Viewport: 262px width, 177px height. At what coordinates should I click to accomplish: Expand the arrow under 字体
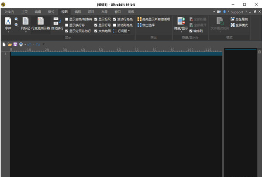(8, 32)
